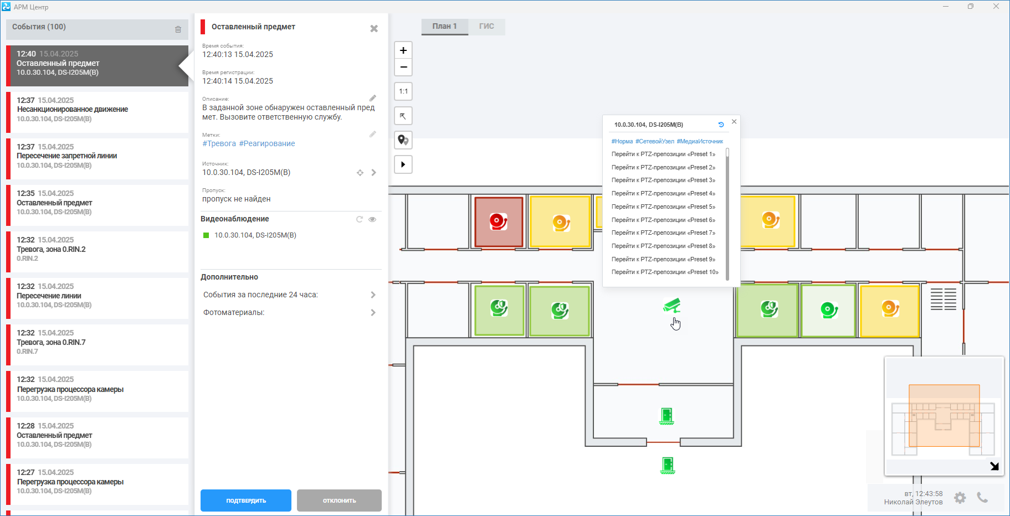1010x516 pixels.
Task: Open settings gear near user name
Action: point(960,498)
